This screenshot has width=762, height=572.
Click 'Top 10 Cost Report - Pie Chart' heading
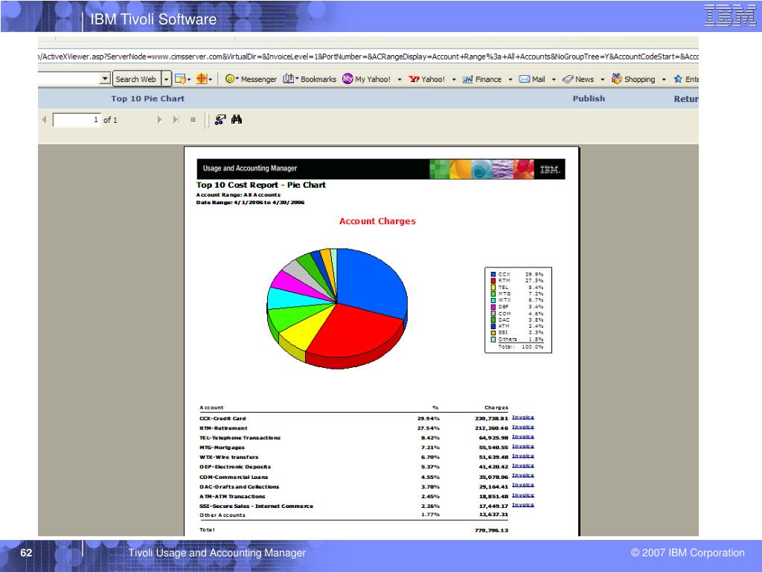[261, 185]
